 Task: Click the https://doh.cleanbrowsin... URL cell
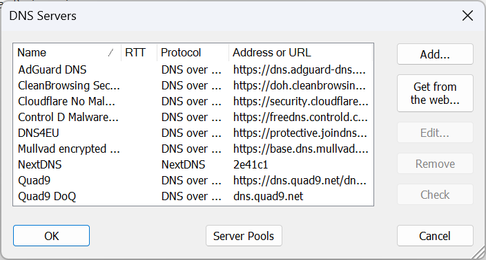click(x=300, y=85)
